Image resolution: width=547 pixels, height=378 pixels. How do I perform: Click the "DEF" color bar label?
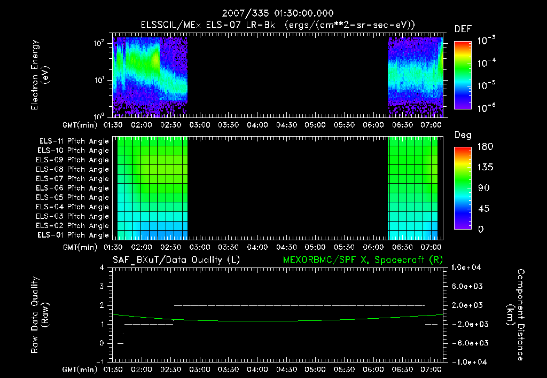[x=463, y=29]
